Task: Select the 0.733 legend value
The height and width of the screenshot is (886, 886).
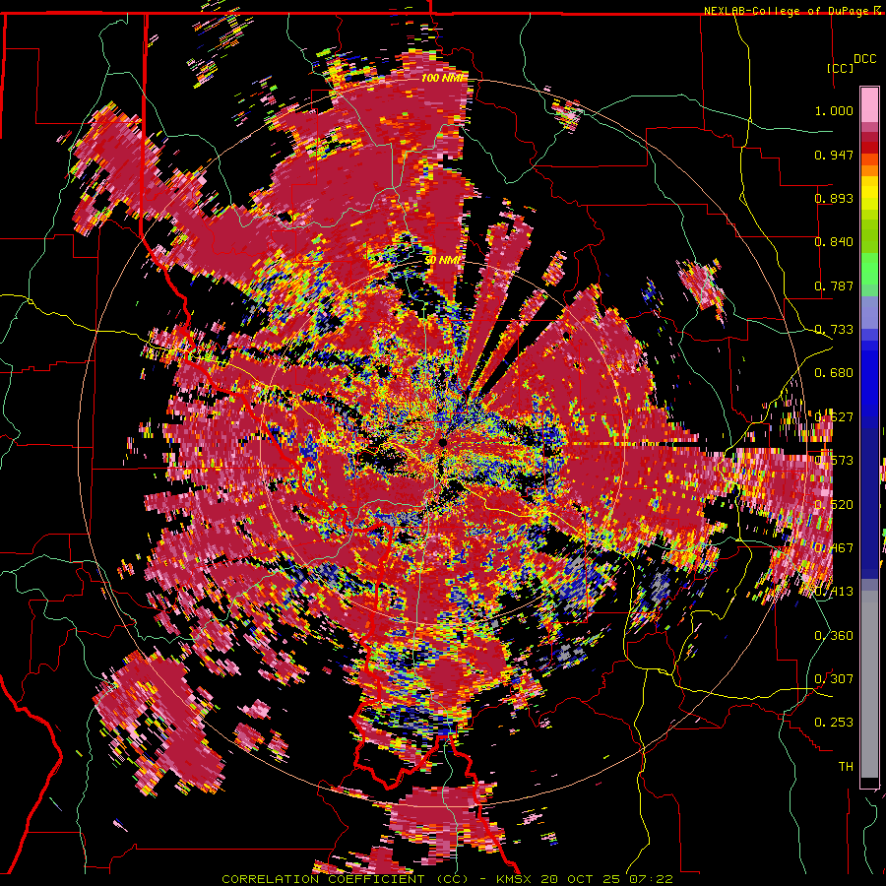Action: (834, 330)
